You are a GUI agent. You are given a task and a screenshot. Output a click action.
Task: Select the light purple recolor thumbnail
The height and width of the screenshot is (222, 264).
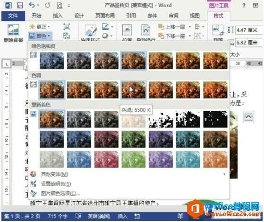[x=161, y=159]
